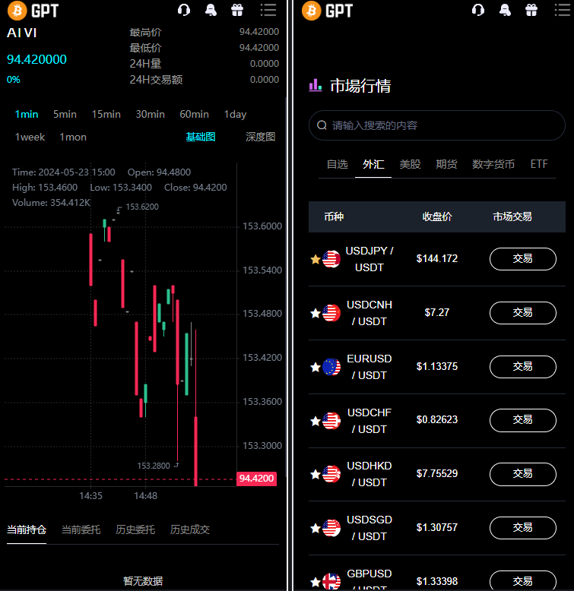Image resolution: width=574 pixels, height=591 pixels.
Task: Click 交易 button for USDCHF / USDT
Action: click(523, 420)
